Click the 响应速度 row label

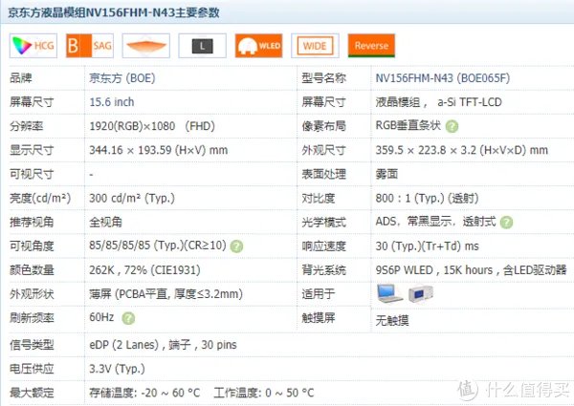[x=324, y=246]
